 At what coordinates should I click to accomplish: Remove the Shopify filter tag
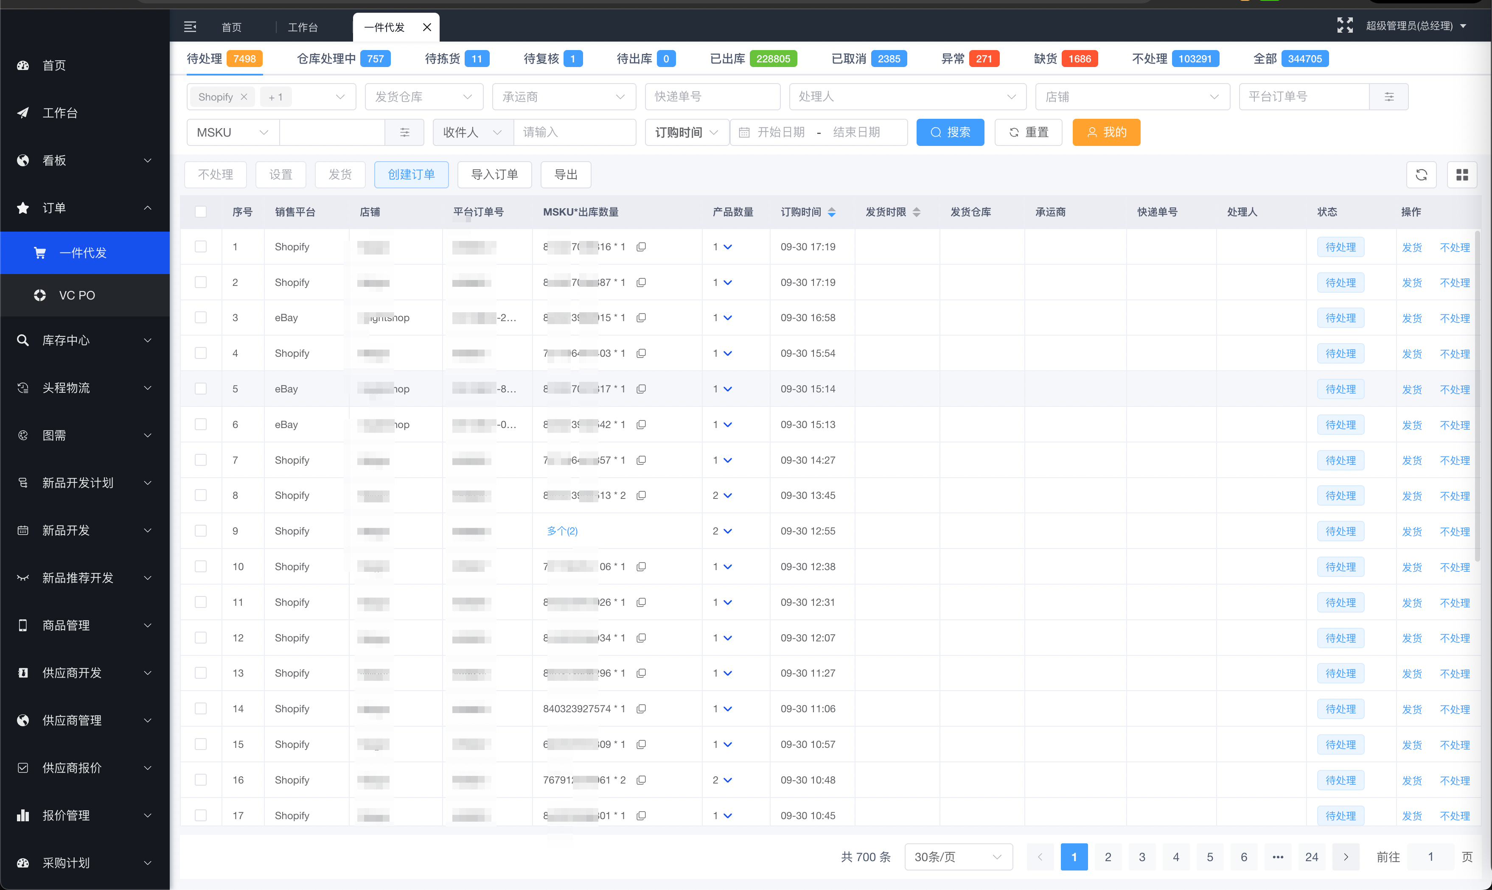click(244, 97)
